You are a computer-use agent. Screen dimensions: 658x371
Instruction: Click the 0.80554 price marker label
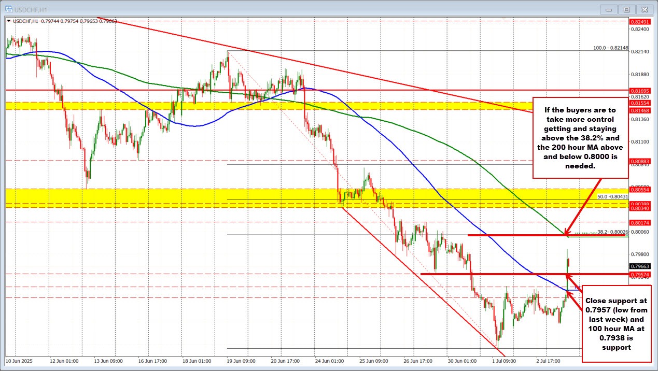coord(640,190)
